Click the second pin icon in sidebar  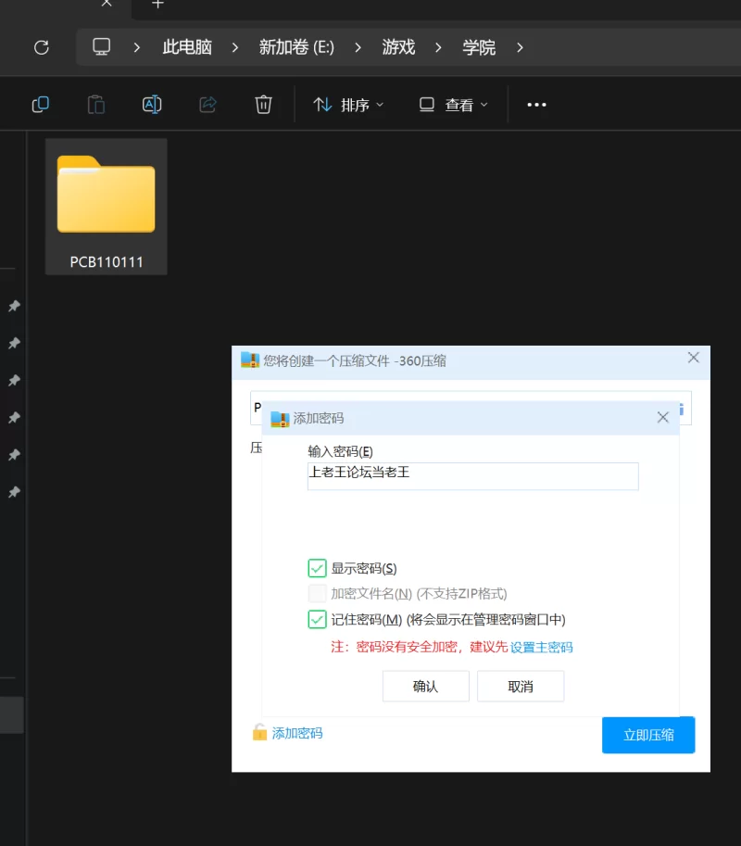[15, 343]
